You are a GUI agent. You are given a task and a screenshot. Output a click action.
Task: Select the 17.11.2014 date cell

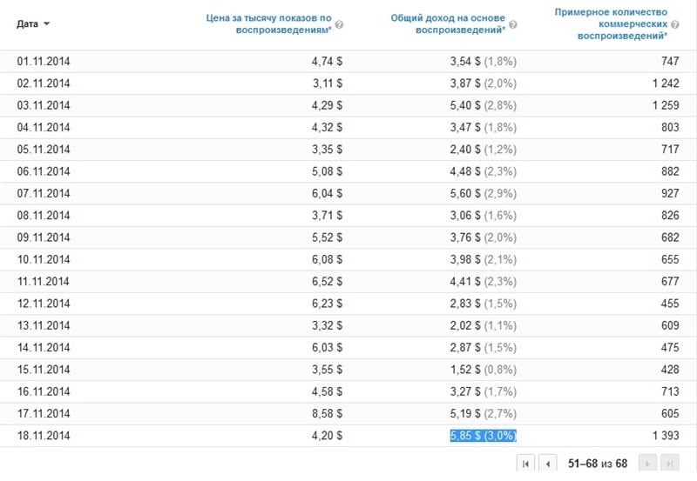pos(44,414)
